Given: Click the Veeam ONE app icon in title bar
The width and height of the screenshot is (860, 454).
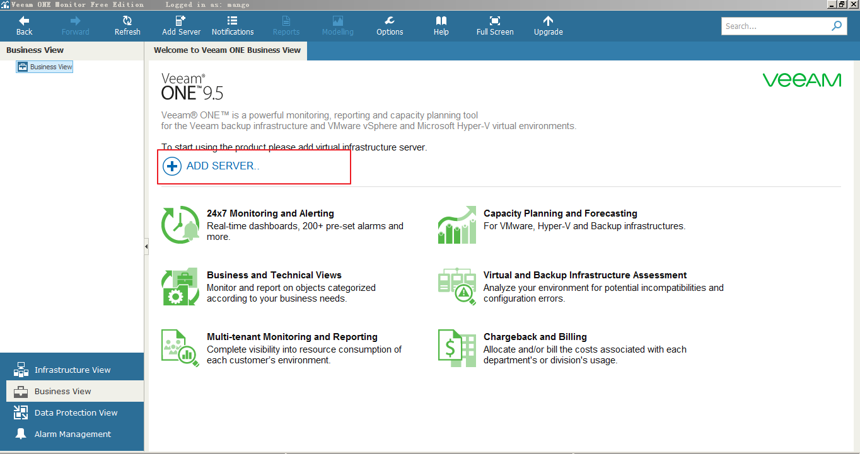Looking at the screenshot, I should (5, 4).
